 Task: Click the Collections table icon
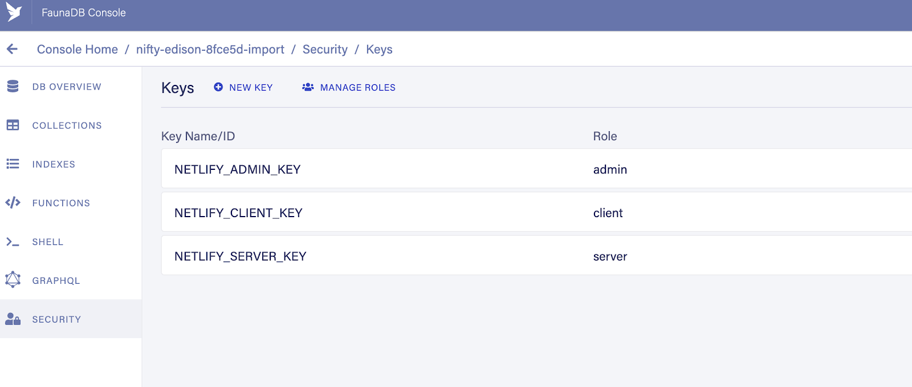click(x=13, y=125)
